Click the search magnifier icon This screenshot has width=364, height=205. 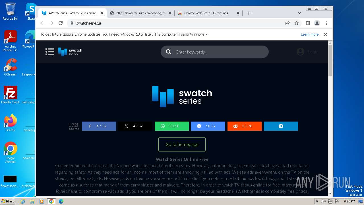point(169,52)
